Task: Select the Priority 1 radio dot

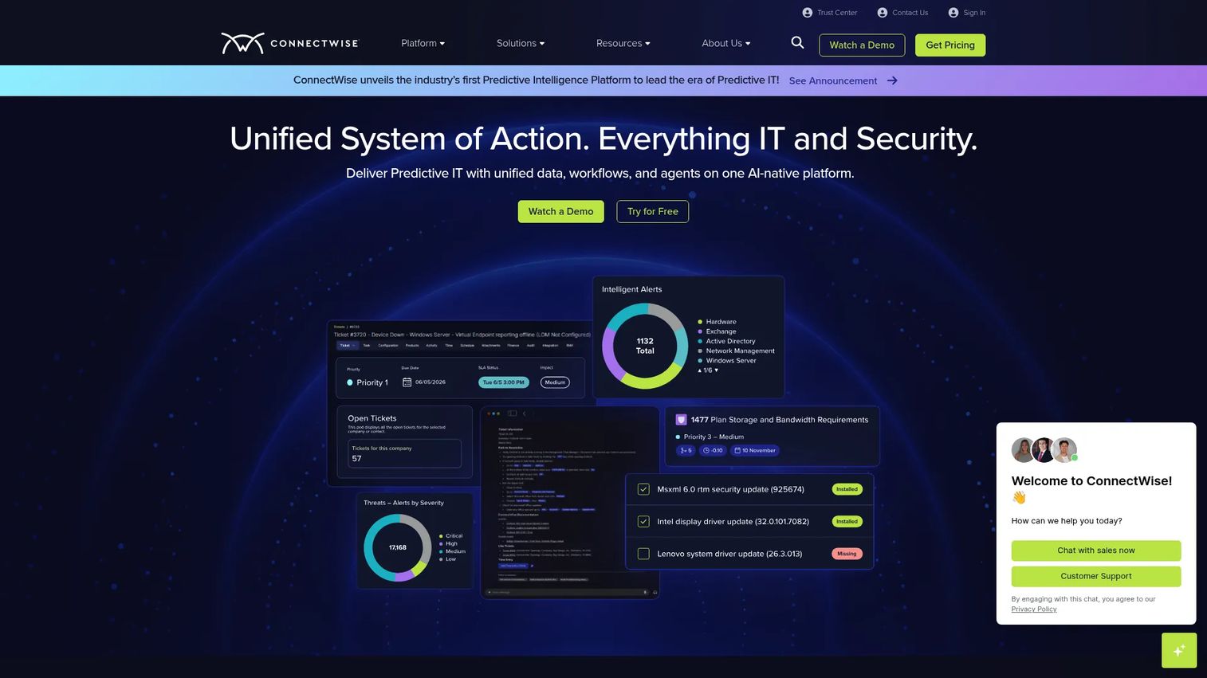Action: coord(350,382)
